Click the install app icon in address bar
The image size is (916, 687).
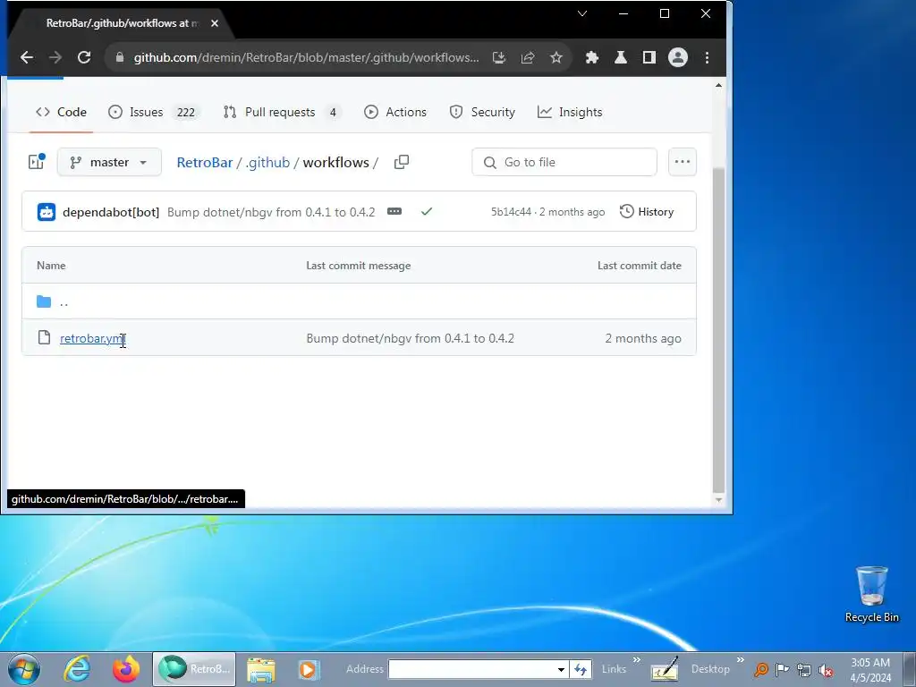499,57
